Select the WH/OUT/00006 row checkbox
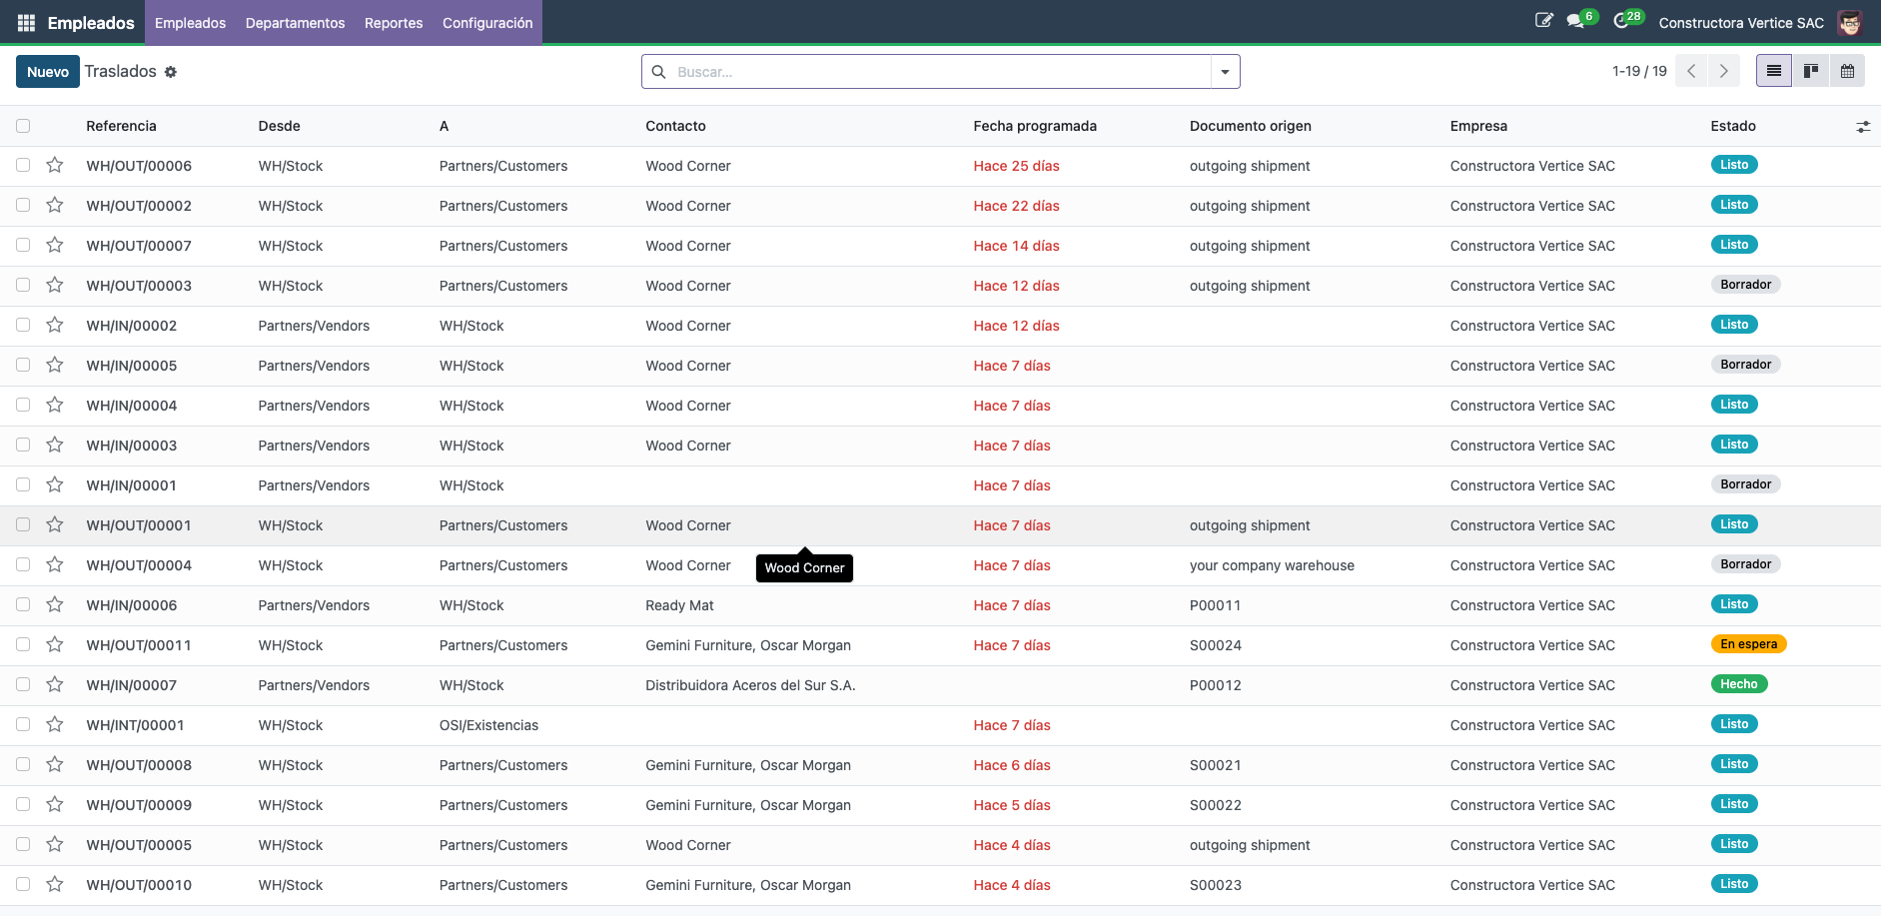Viewport: 1881px width, 916px height. point(23,165)
